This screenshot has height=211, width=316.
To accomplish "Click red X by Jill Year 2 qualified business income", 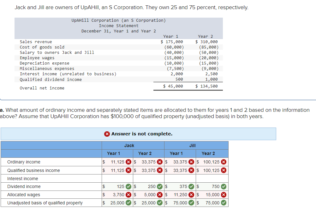I will tap(224, 170).
